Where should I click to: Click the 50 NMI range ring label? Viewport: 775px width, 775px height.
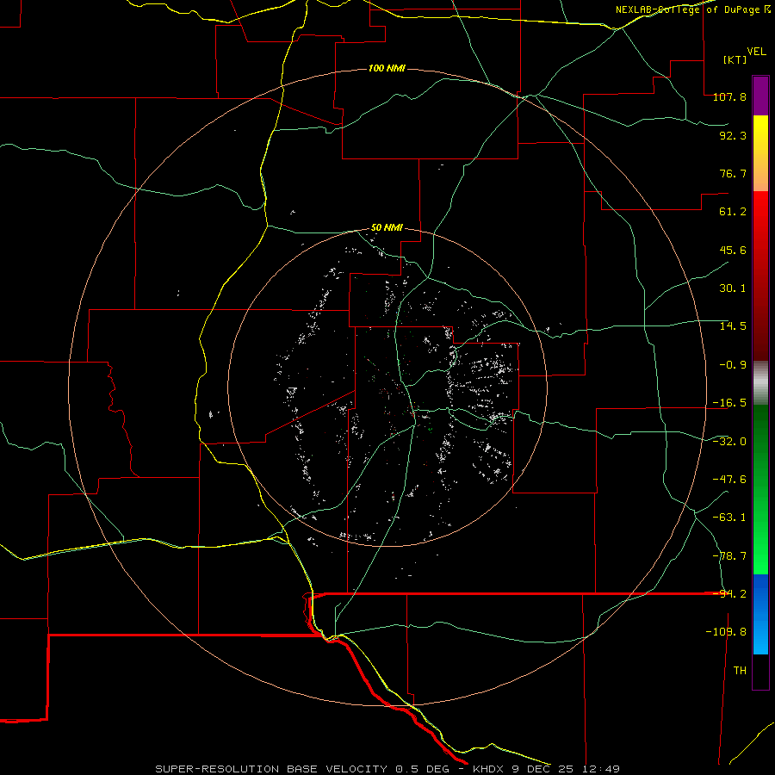click(x=387, y=227)
